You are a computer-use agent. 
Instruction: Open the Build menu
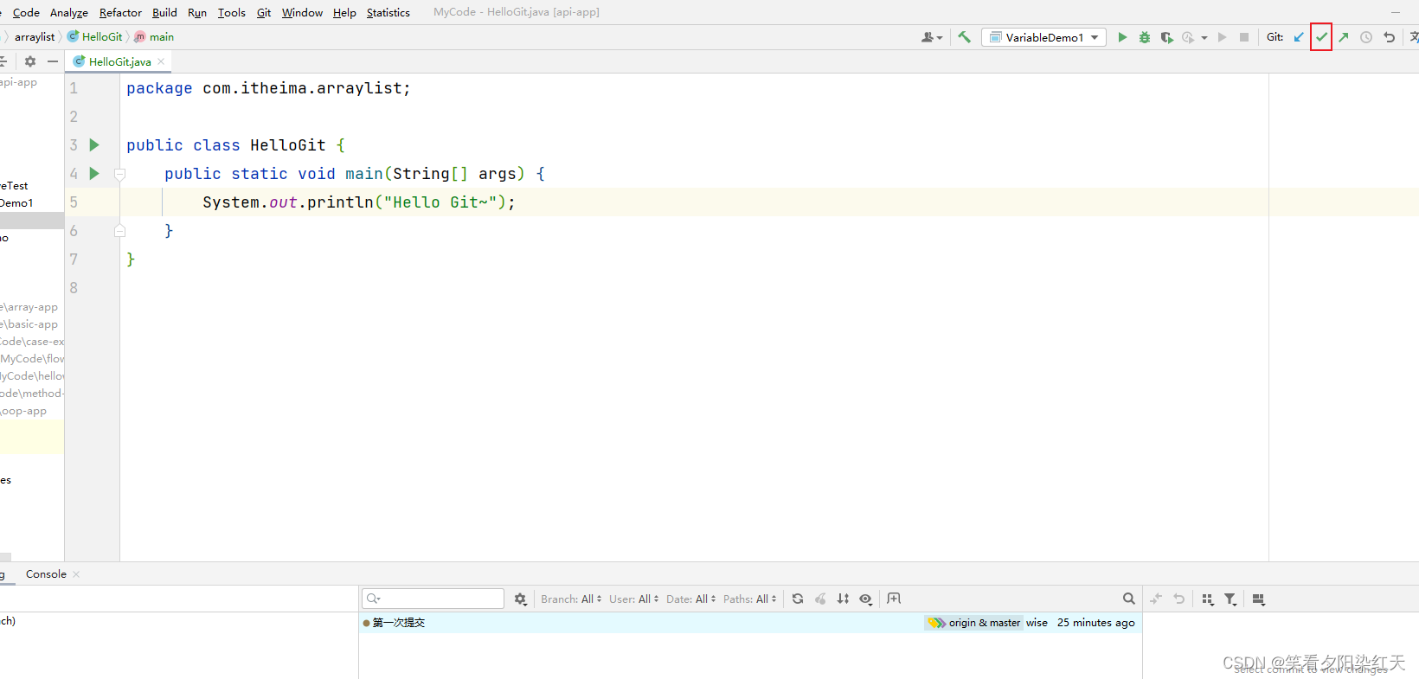(164, 12)
